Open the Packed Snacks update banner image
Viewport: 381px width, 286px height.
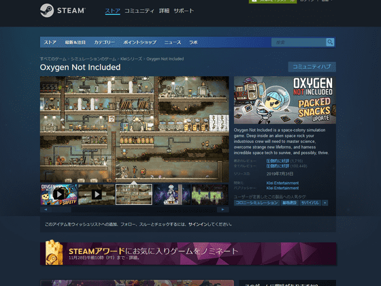point(285,100)
